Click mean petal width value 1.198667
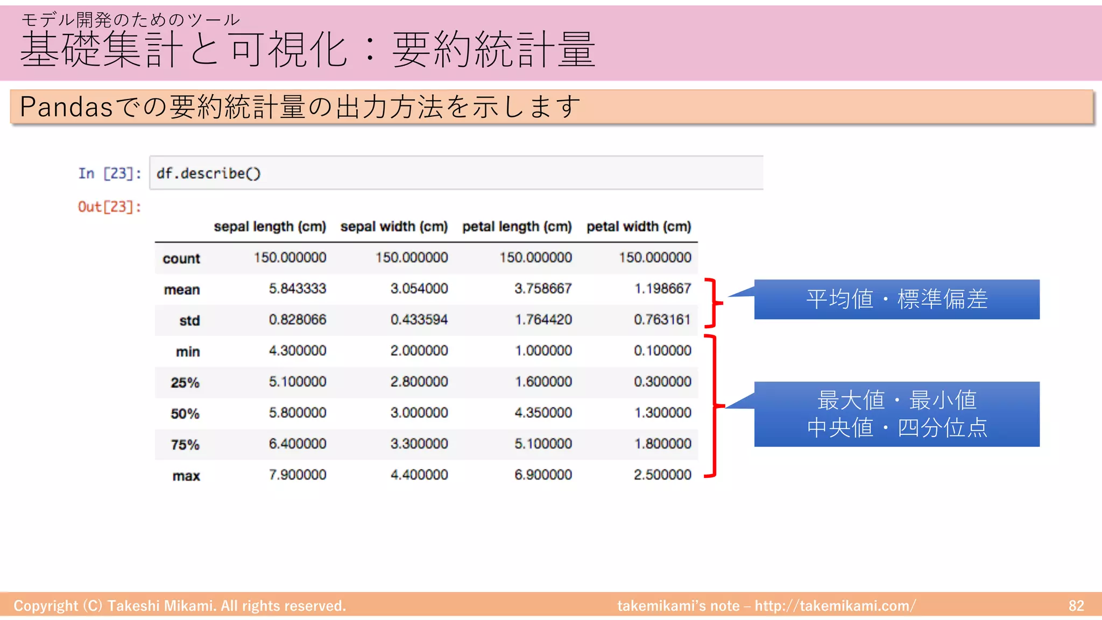This screenshot has width=1102, height=620. pyautogui.click(x=662, y=288)
